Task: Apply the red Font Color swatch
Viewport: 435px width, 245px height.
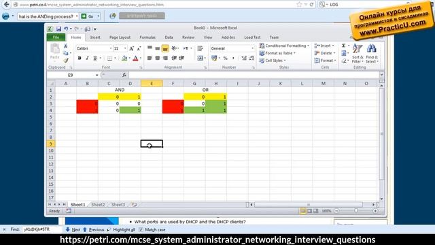Action: 135,58
